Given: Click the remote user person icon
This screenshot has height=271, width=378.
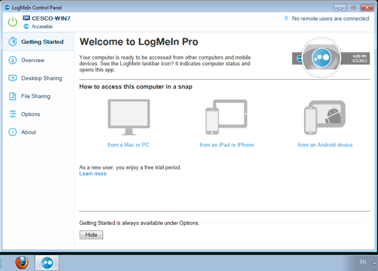Looking at the screenshot, I should tap(286, 18).
